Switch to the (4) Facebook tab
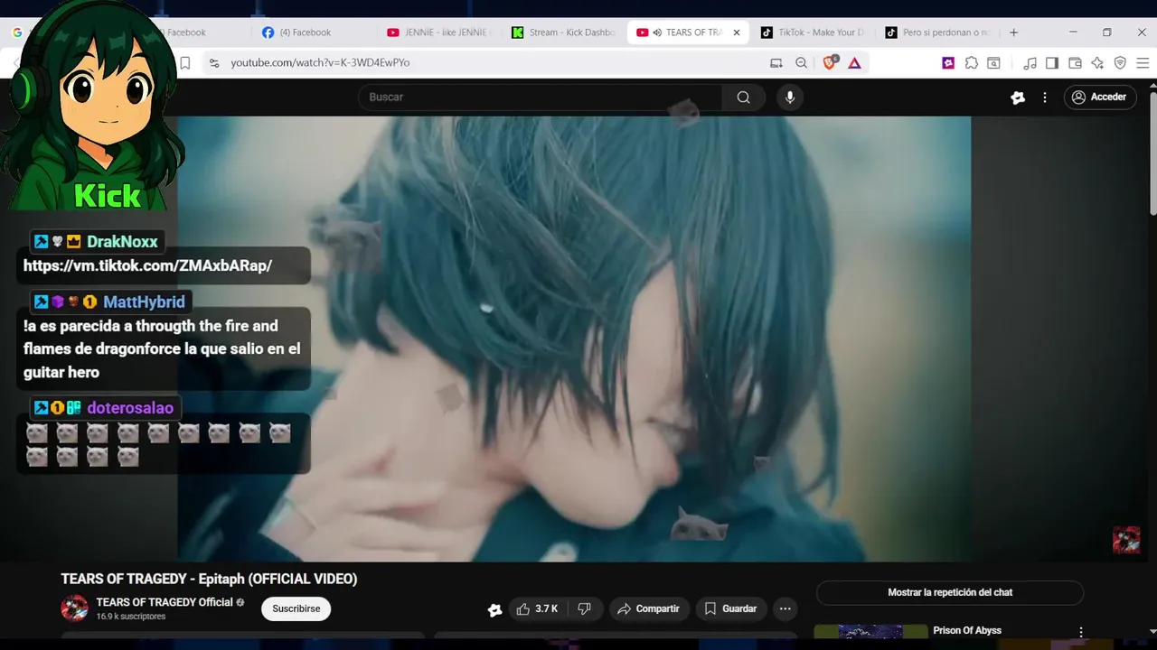Screen dimensions: 1157x650 coord(306,32)
